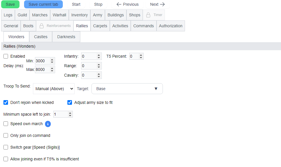Click the Next right arrow button
281x167 pixels.
[x=157, y=4]
